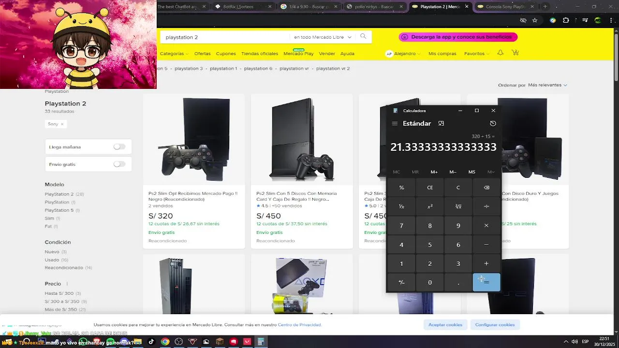Click the Calculator square root key
Screen dimensions: 619x348
pos(458,206)
